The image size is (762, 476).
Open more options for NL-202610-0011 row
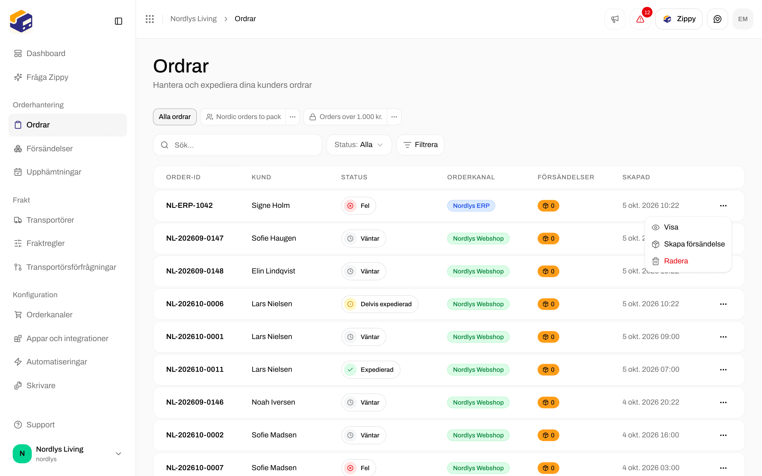(723, 370)
